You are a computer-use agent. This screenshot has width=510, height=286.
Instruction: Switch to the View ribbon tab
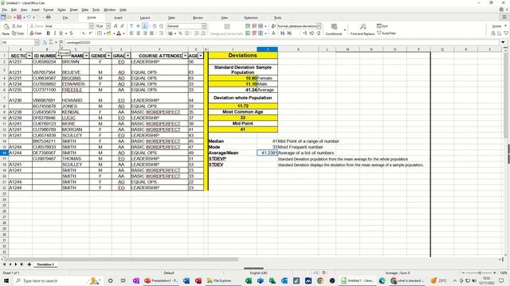(225, 17)
